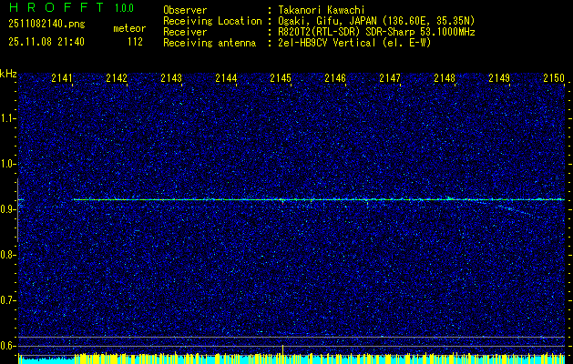Viewport: 573px width, 364px height.
Task: Click the 2143 time marker
Action: (171, 78)
